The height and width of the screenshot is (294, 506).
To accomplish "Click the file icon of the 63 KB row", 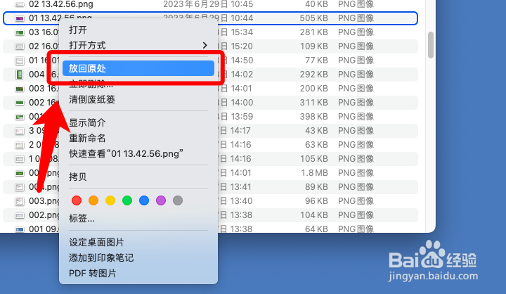I will pyautogui.click(x=20, y=145).
